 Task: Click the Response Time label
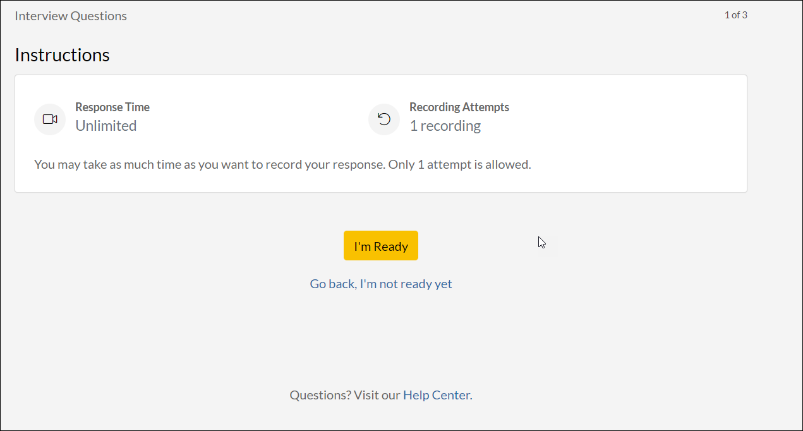tap(112, 107)
